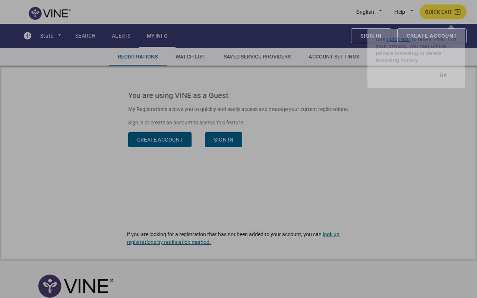
Task: Open the English language dropdown
Action: pos(369,12)
